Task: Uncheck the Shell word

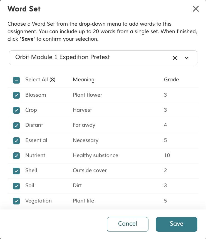Action: pos(16,171)
